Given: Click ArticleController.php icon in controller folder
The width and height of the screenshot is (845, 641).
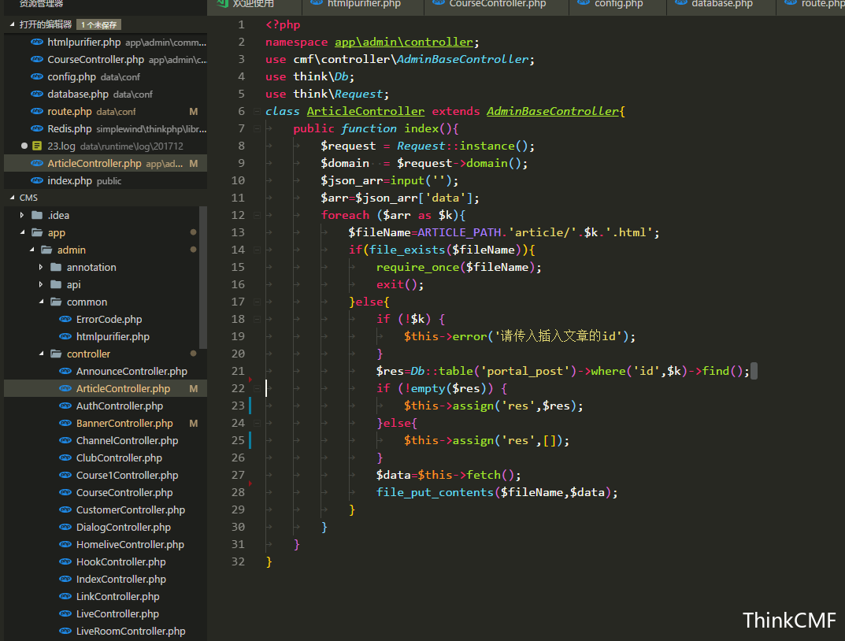Looking at the screenshot, I should point(65,388).
